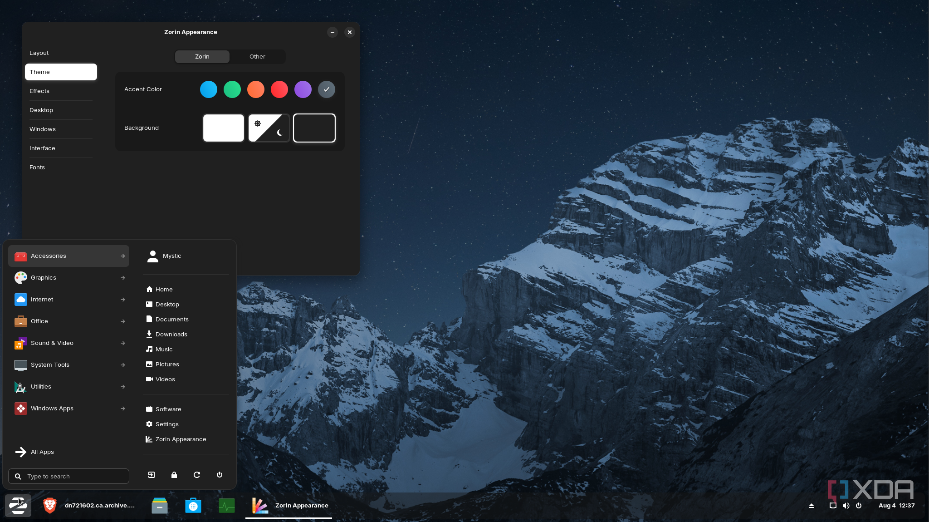
Task: Open the Interface section in the sidebar
Action: tap(61, 148)
